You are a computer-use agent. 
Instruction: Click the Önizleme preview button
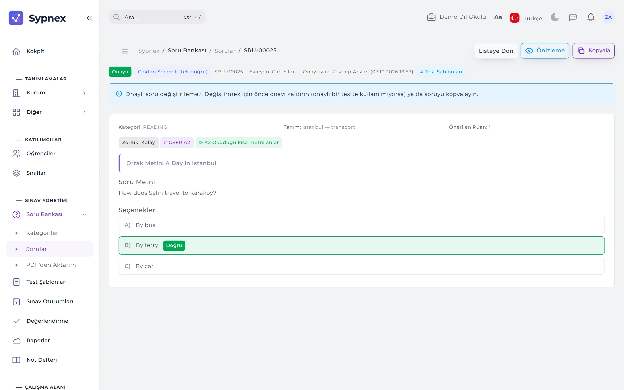tap(545, 51)
